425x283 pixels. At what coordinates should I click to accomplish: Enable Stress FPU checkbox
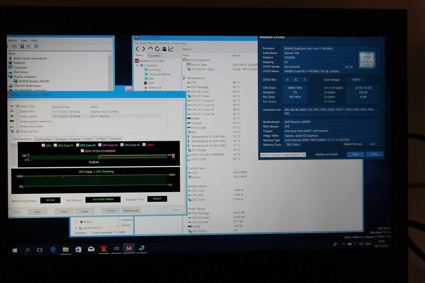click(x=17, y=111)
